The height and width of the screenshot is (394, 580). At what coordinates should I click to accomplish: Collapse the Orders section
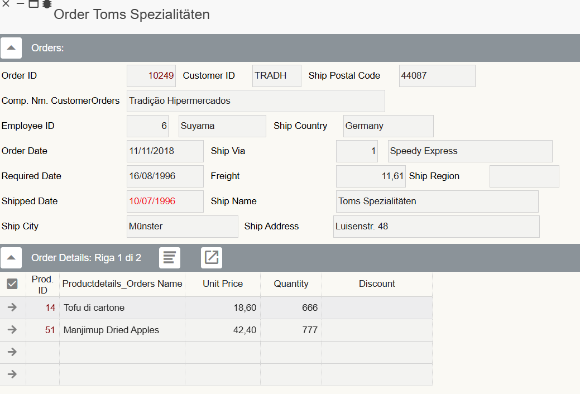11,48
